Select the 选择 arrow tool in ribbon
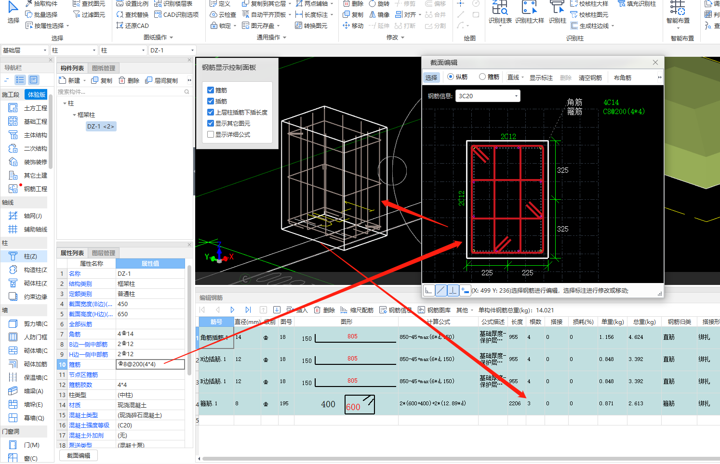 click(13, 12)
